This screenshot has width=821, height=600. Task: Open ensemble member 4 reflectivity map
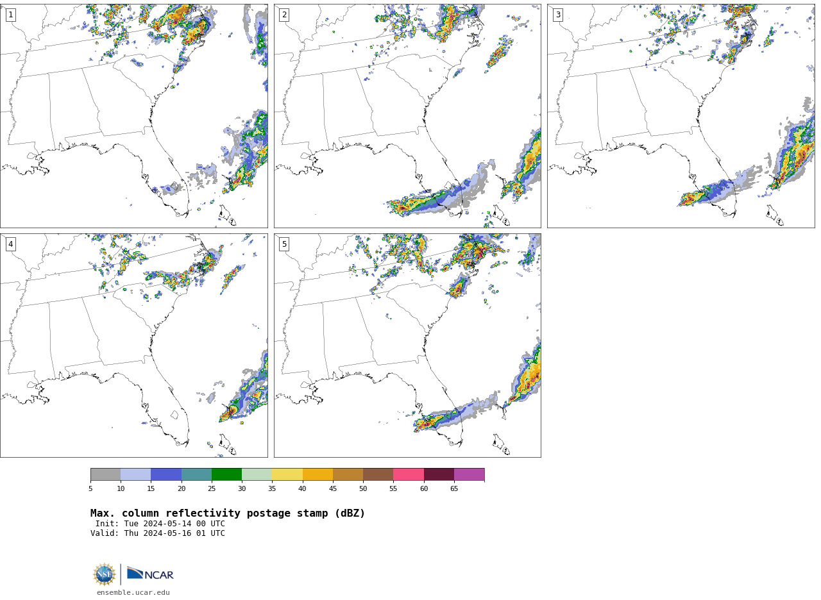point(134,346)
